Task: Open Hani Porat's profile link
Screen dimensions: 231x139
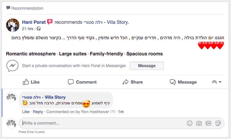Action: pyautogui.click(x=34, y=22)
